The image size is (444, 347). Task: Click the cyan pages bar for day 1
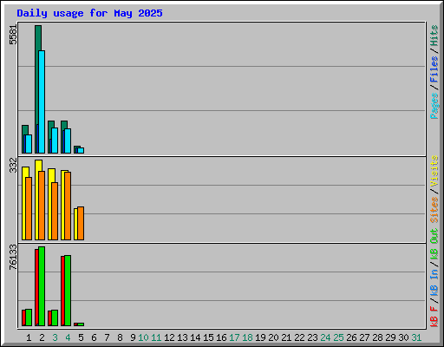(29, 144)
